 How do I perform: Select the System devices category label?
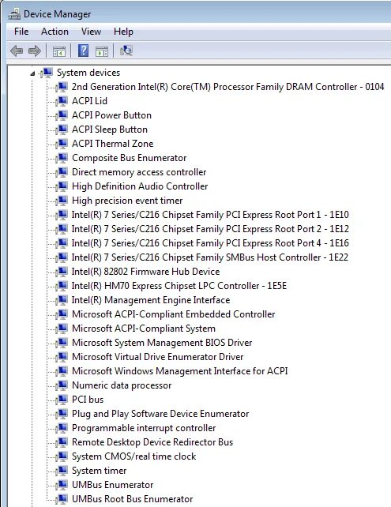[88, 73]
